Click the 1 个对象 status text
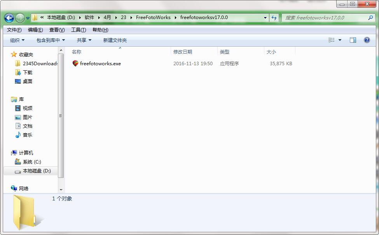 coord(62,198)
